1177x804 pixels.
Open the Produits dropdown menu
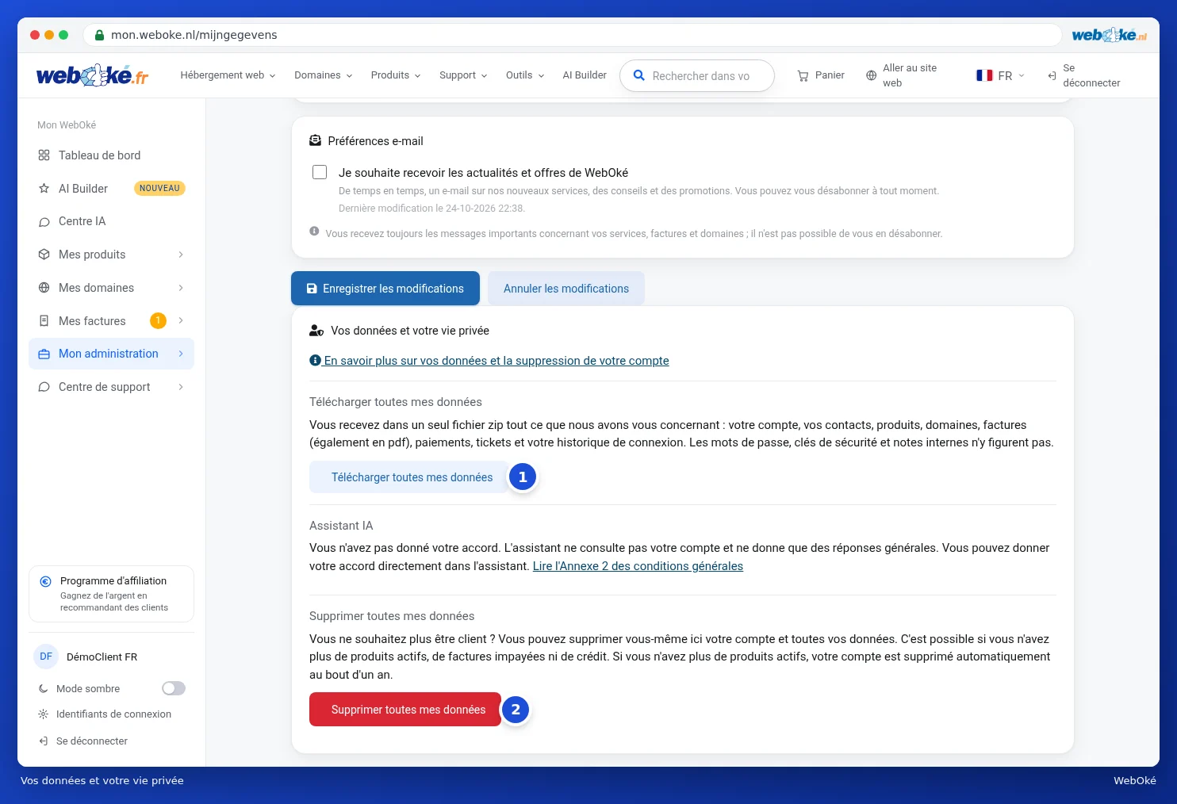[x=395, y=75]
